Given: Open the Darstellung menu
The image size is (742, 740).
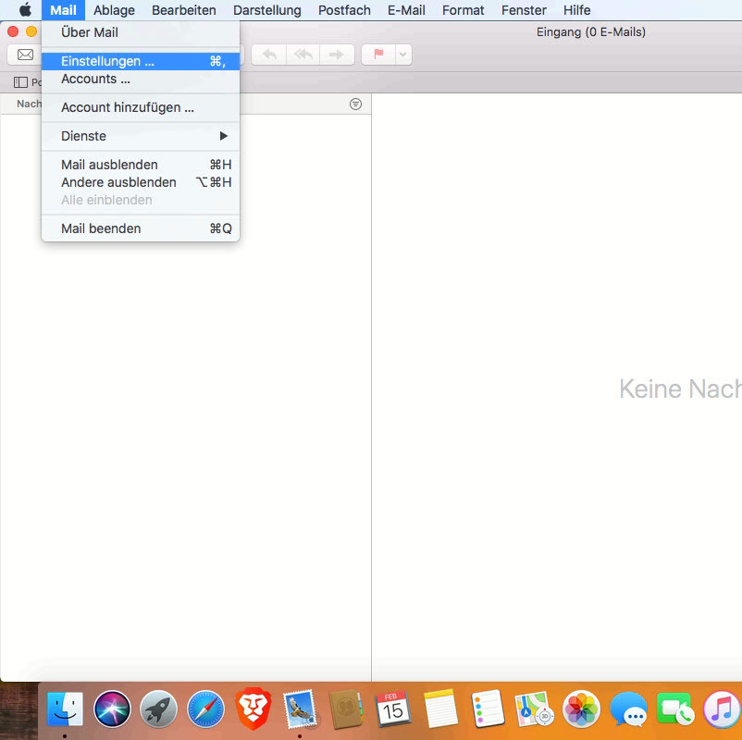Looking at the screenshot, I should coord(266,10).
